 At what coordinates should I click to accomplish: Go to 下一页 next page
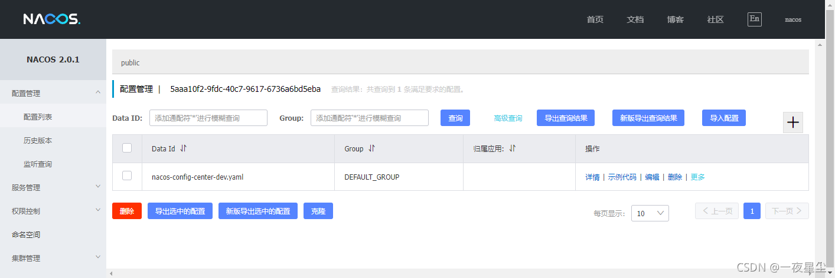[x=787, y=211]
